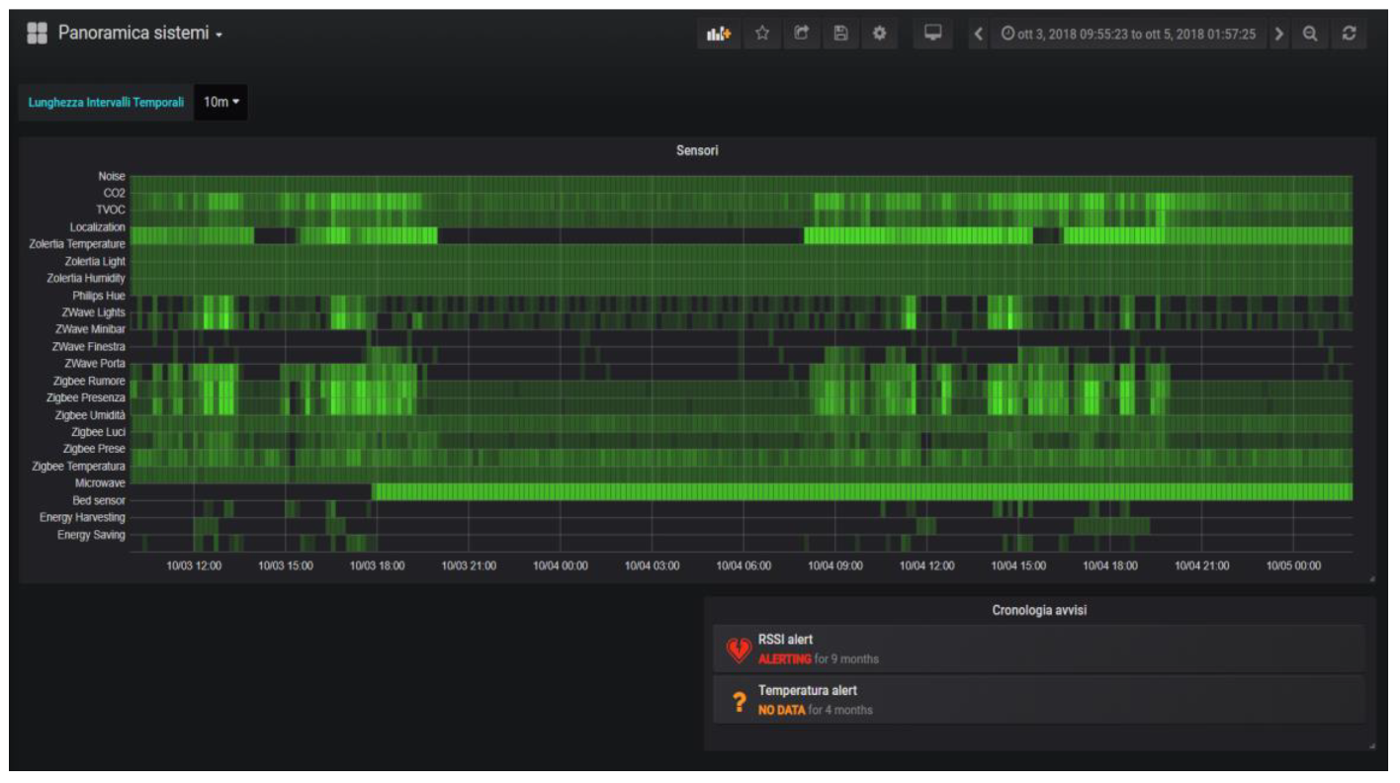Open the Cronologia avvisi panel menu

pyautogui.click(x=1038, y=611)
